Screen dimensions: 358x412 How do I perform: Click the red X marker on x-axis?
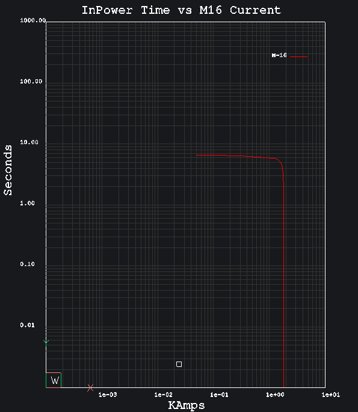coord(90,387)
